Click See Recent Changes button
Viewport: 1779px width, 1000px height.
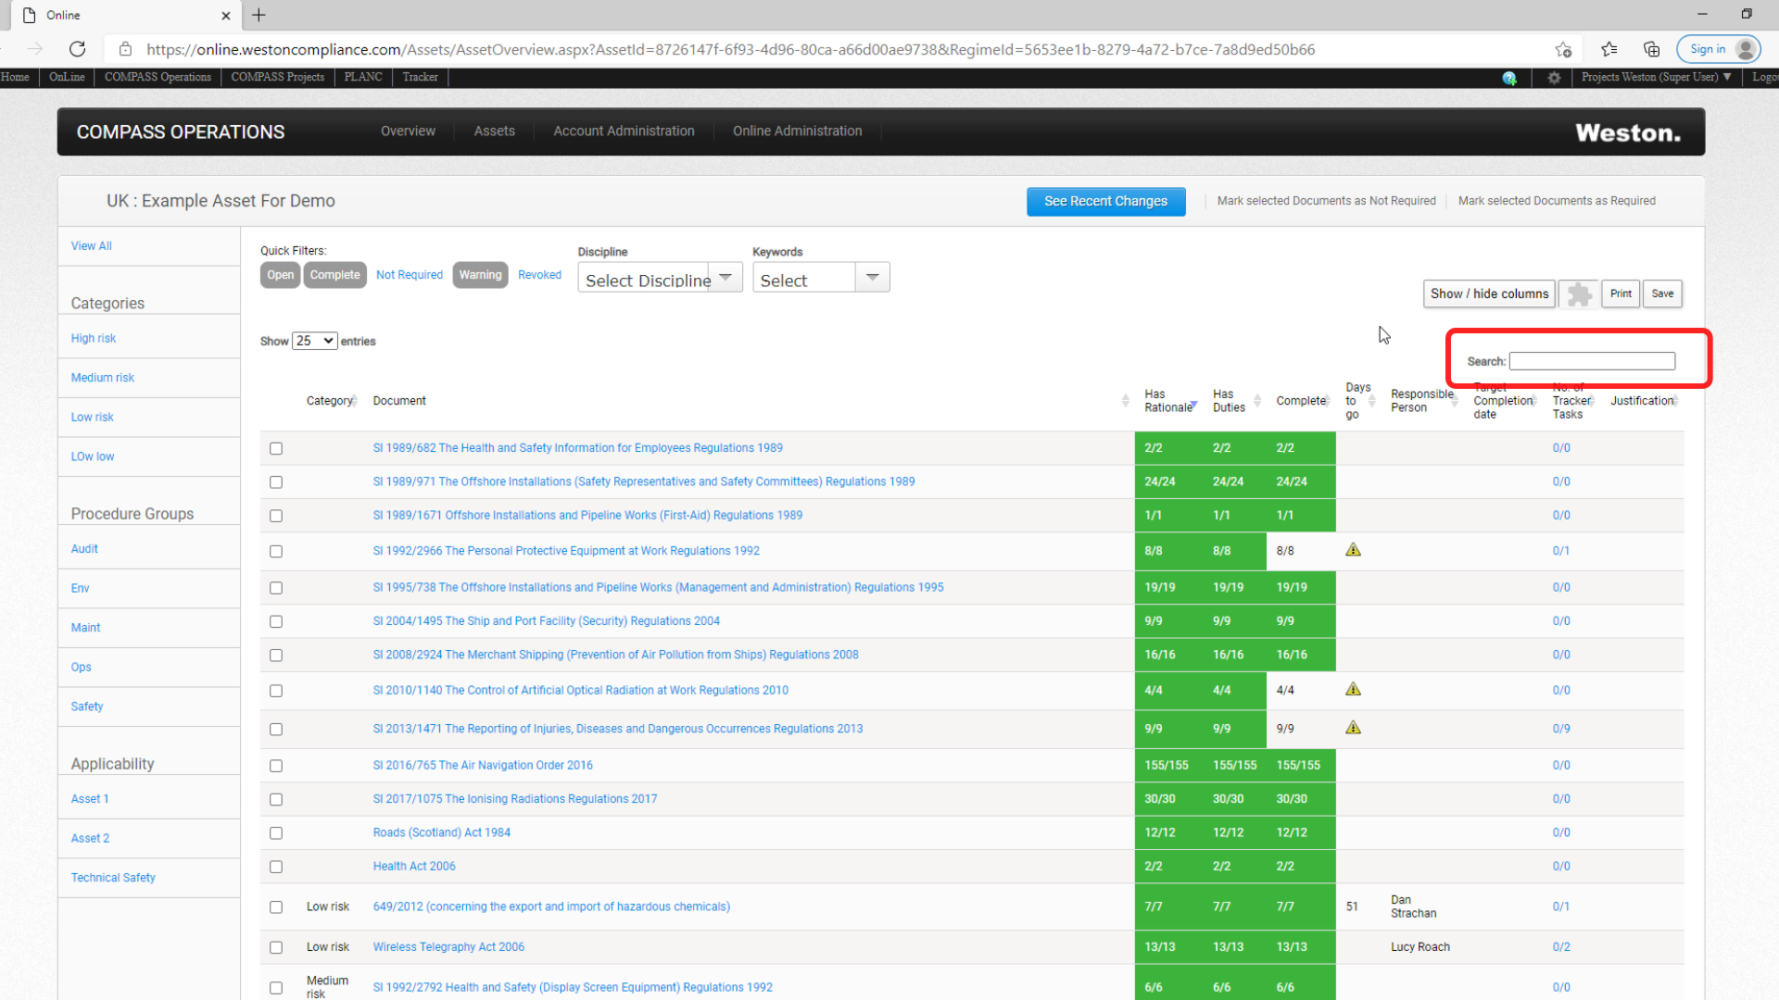point(1105,202)
